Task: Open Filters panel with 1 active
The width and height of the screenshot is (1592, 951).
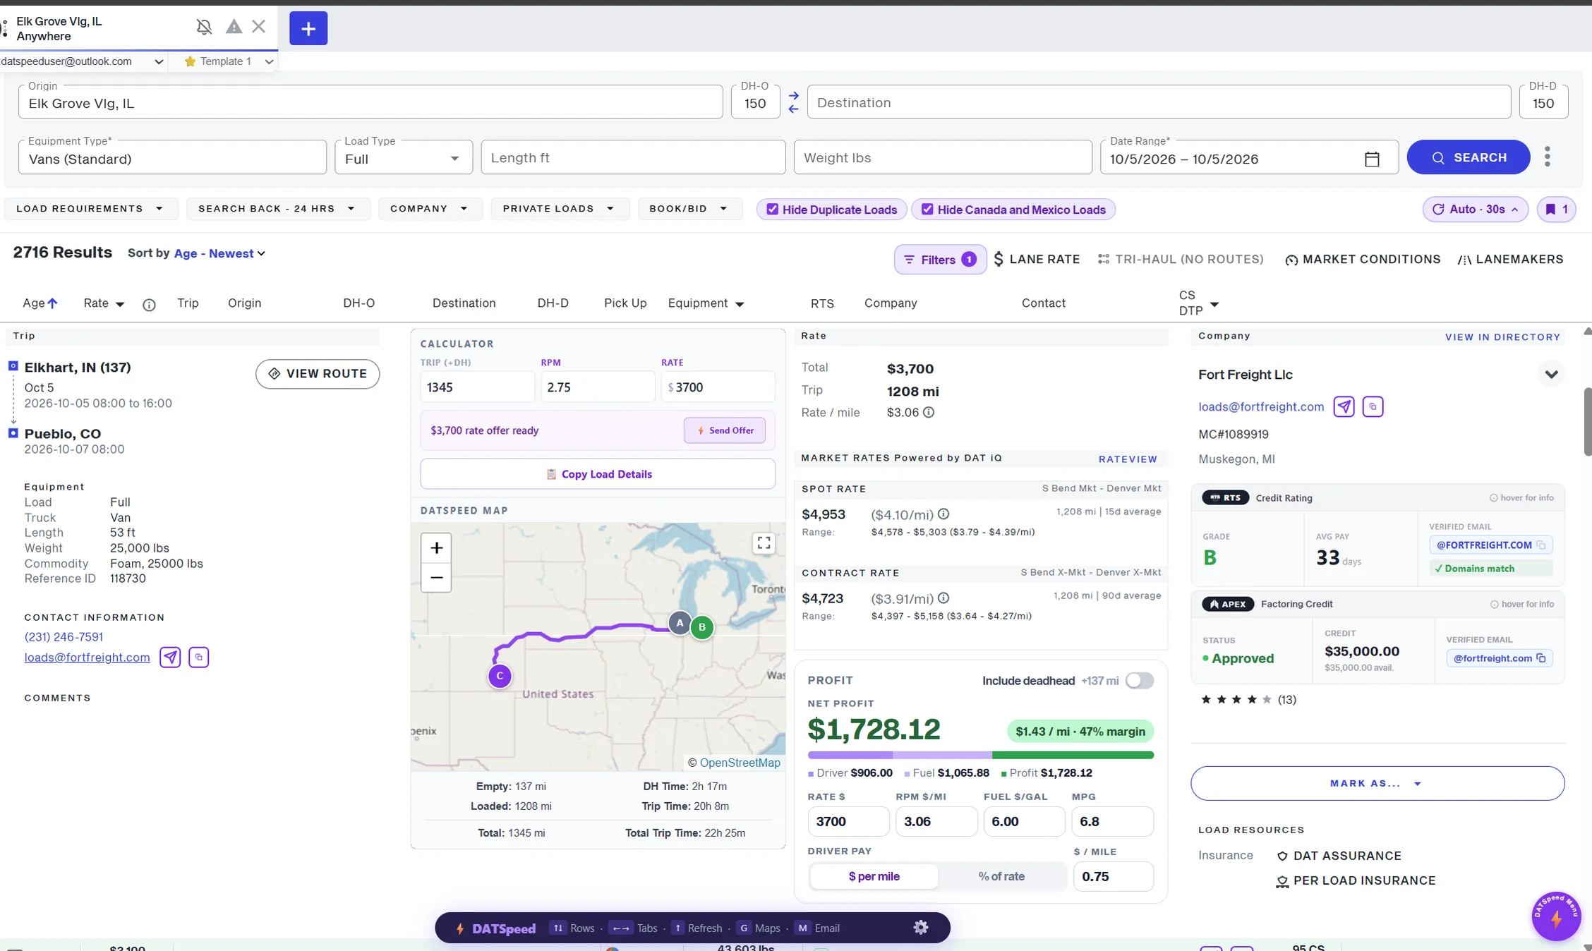Action: click(x=940, y=260)
